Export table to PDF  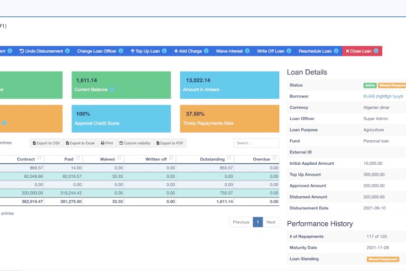(170, 143)
